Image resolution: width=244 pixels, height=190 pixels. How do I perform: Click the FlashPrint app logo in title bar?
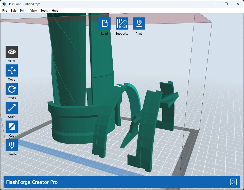[x=4, y=4]
